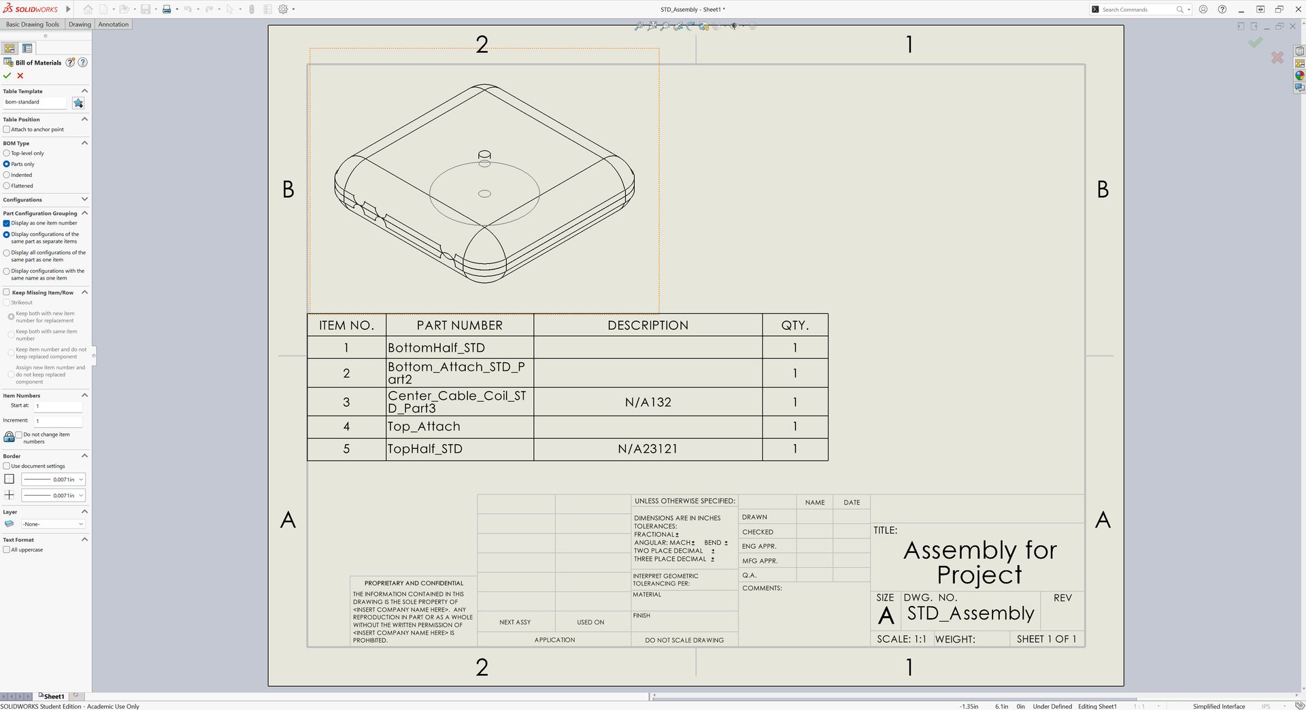Expand the Configurations section

(84, 199)
